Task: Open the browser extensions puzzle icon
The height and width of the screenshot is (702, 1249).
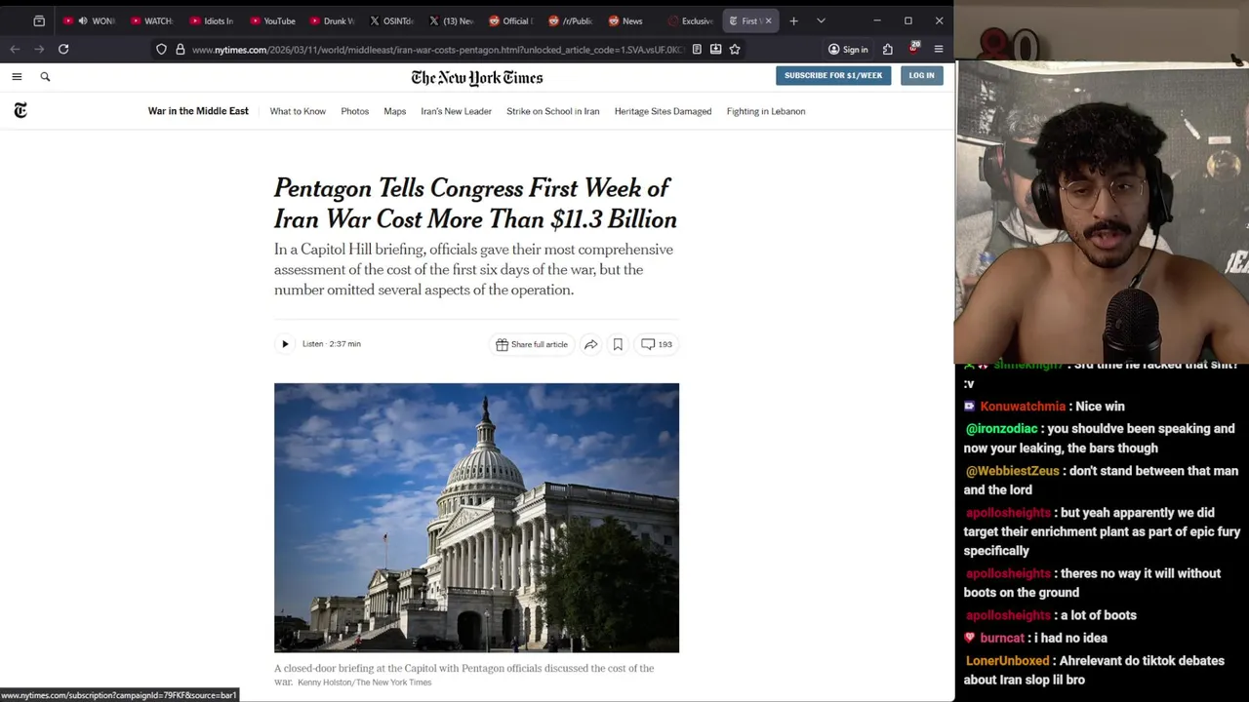Action: 888,49
